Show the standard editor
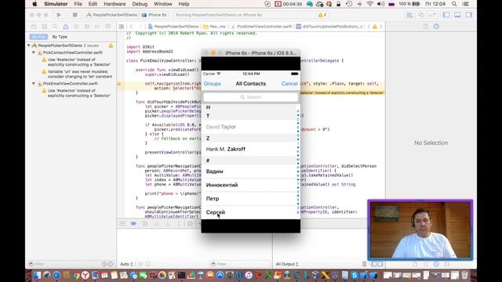Viewport: 502px width, 282px height. pyautogui.click(x=409, y=15)
